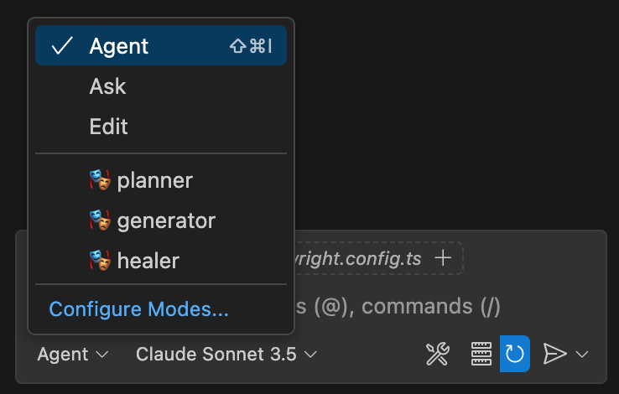619x394 pixels.
Task: Open the Configure Tools wrench icon
Action: pyautogui.click(x=437, y=355)
